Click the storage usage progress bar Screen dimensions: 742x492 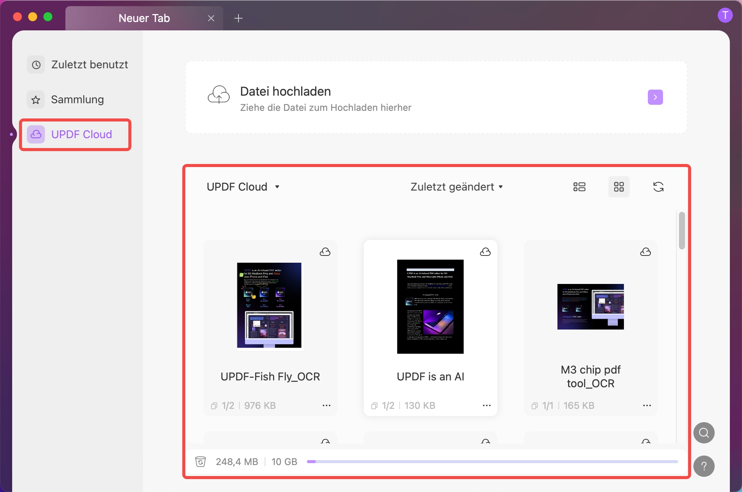[494, 461]
